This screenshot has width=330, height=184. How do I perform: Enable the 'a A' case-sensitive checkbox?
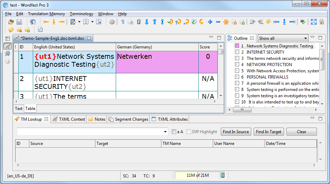pos(174,132)
